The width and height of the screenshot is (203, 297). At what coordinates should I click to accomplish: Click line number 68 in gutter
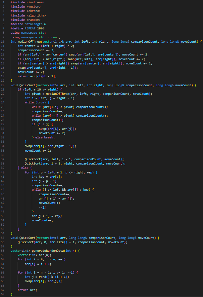pos(3,295)
